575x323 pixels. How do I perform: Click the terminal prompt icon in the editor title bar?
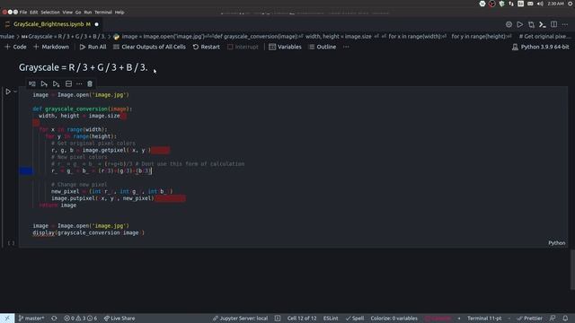543,24
